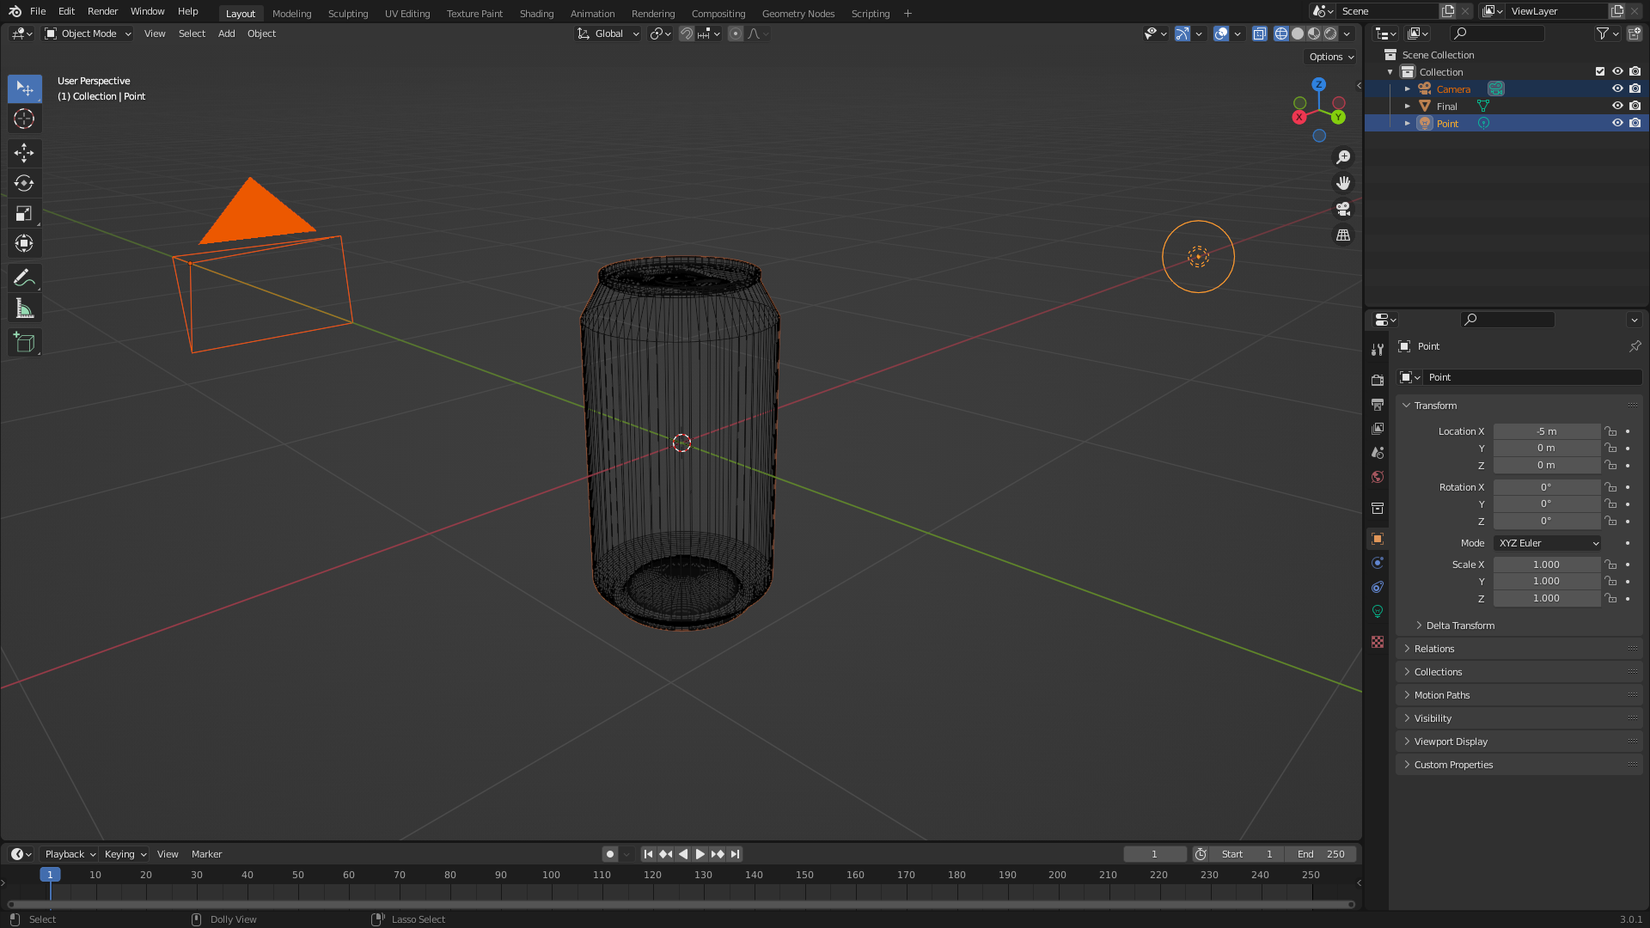Open the Playback dropdown in timeline
1650x928 pixels.
point(70,854)
